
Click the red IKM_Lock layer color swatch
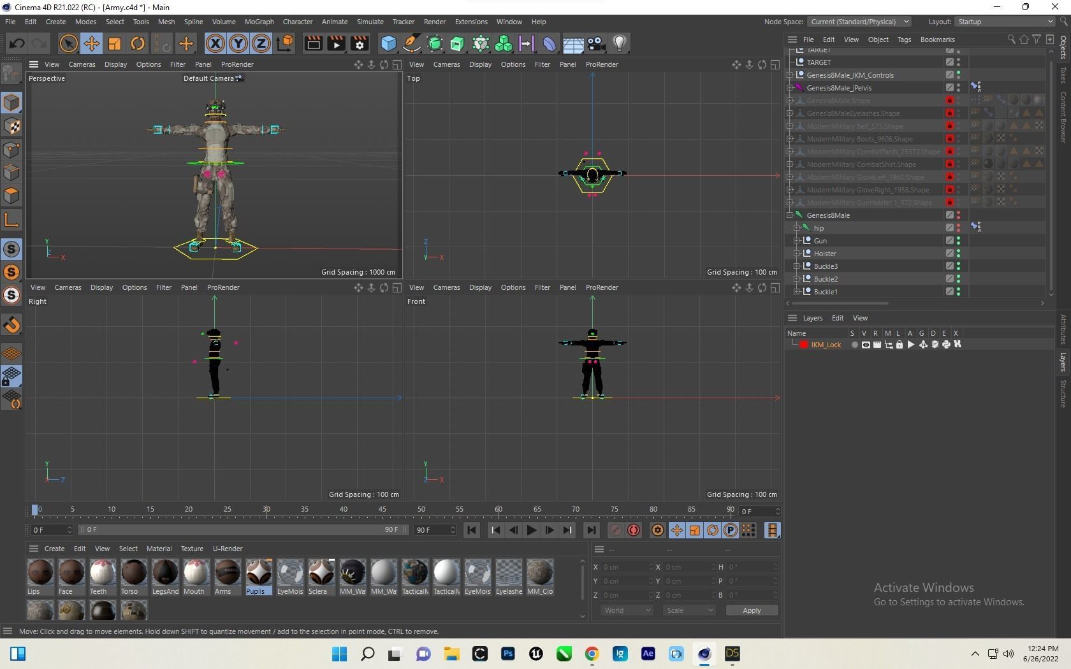pyautogui.click(x=804, y=345)
